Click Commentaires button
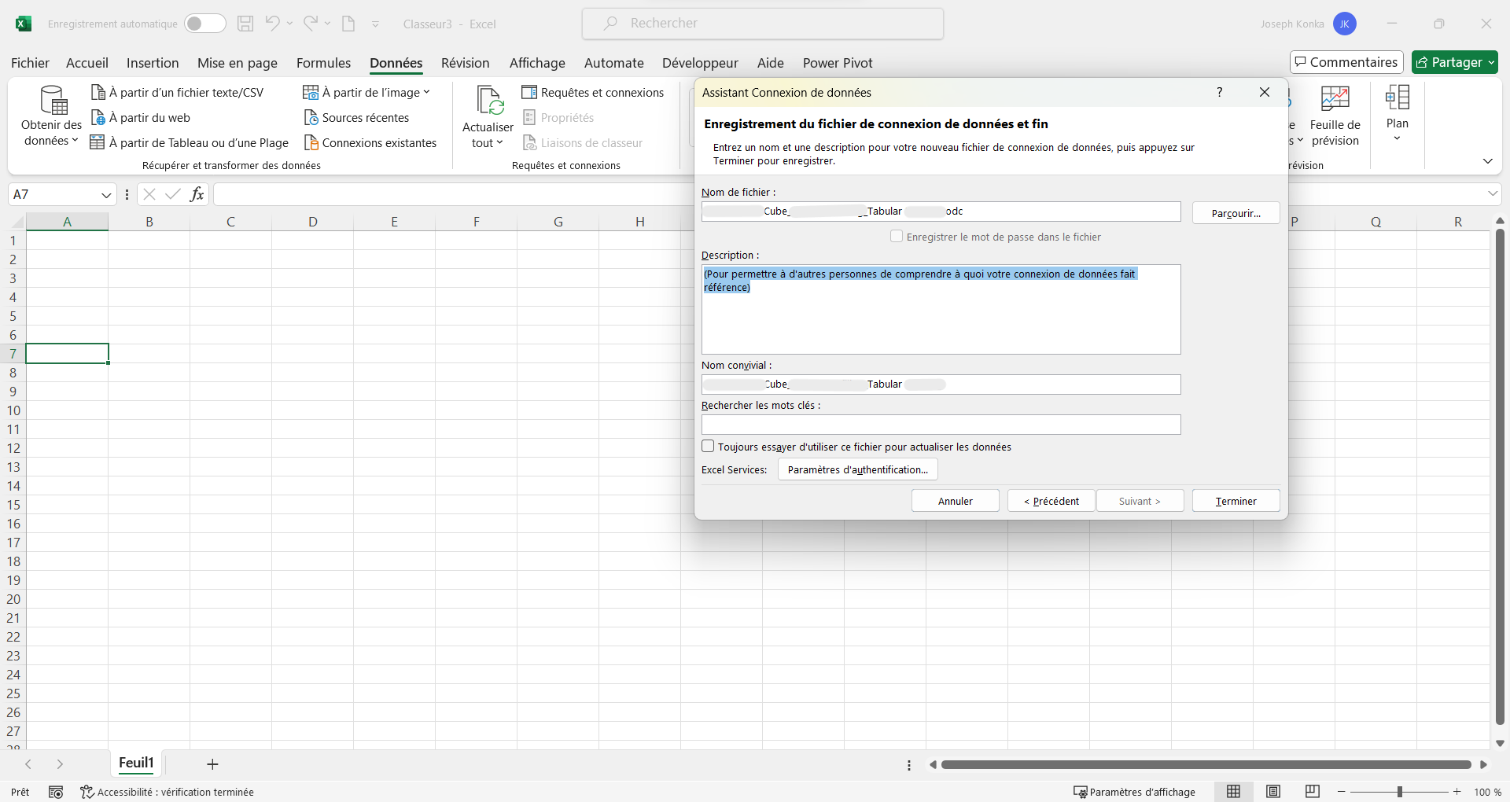This screenshot has height=802, width=1510. 1346,62
